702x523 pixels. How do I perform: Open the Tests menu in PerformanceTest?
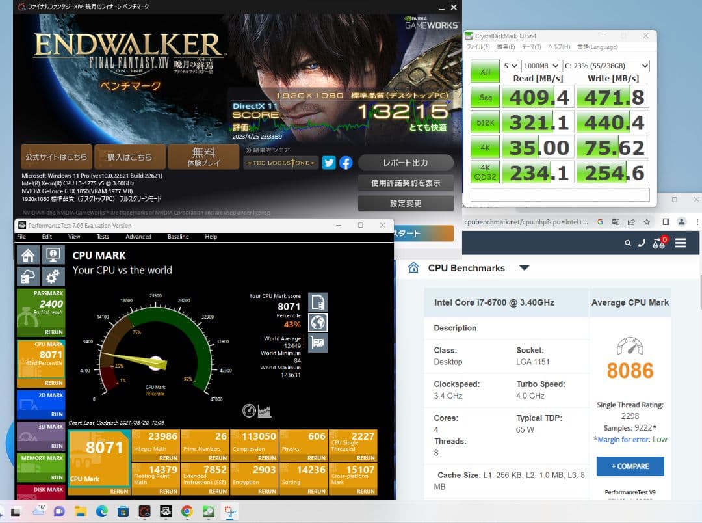click(102, 237)
